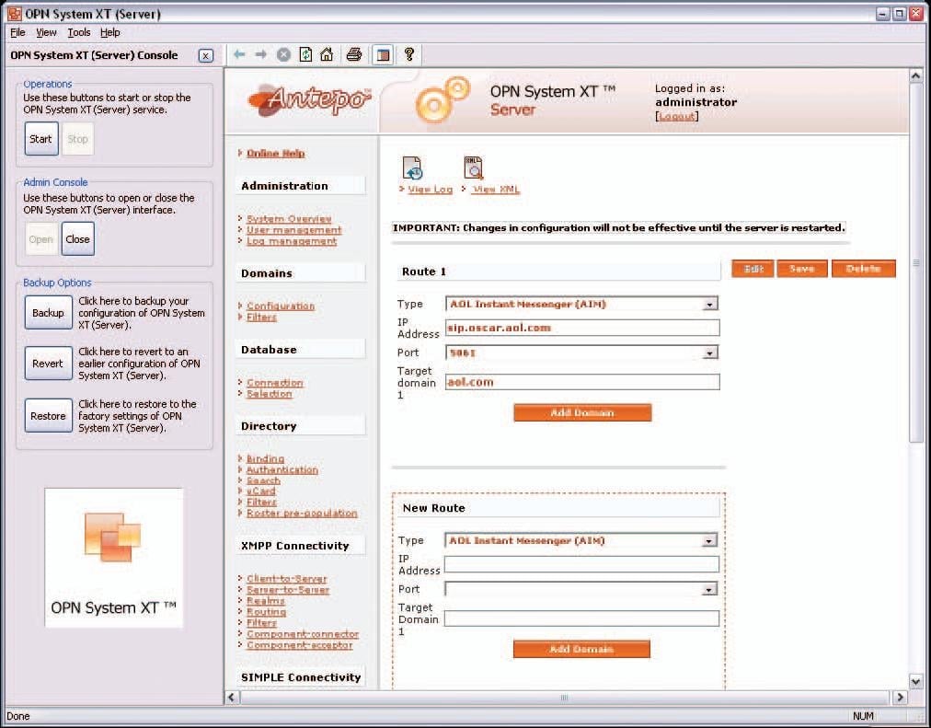Close the admin console interface
This screenshot has height=728, width=931.
(78, 239)
